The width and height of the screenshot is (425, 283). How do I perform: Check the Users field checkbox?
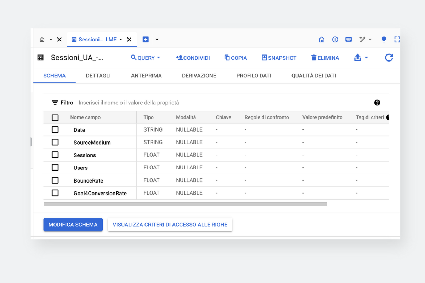tap(55, 168)
